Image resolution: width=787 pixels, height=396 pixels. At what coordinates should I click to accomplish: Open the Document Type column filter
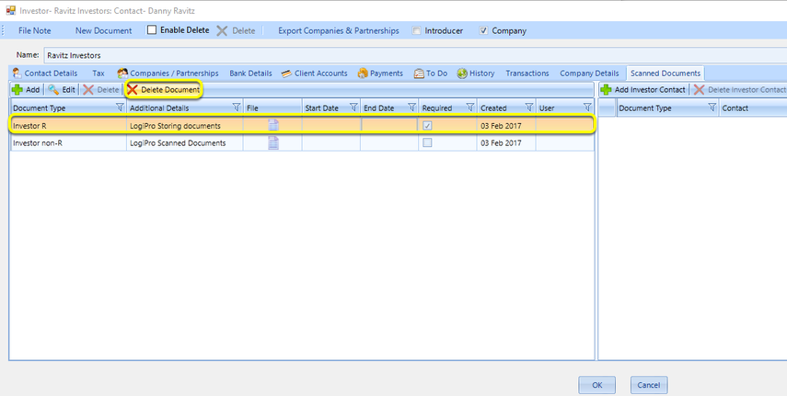[120, 107]
